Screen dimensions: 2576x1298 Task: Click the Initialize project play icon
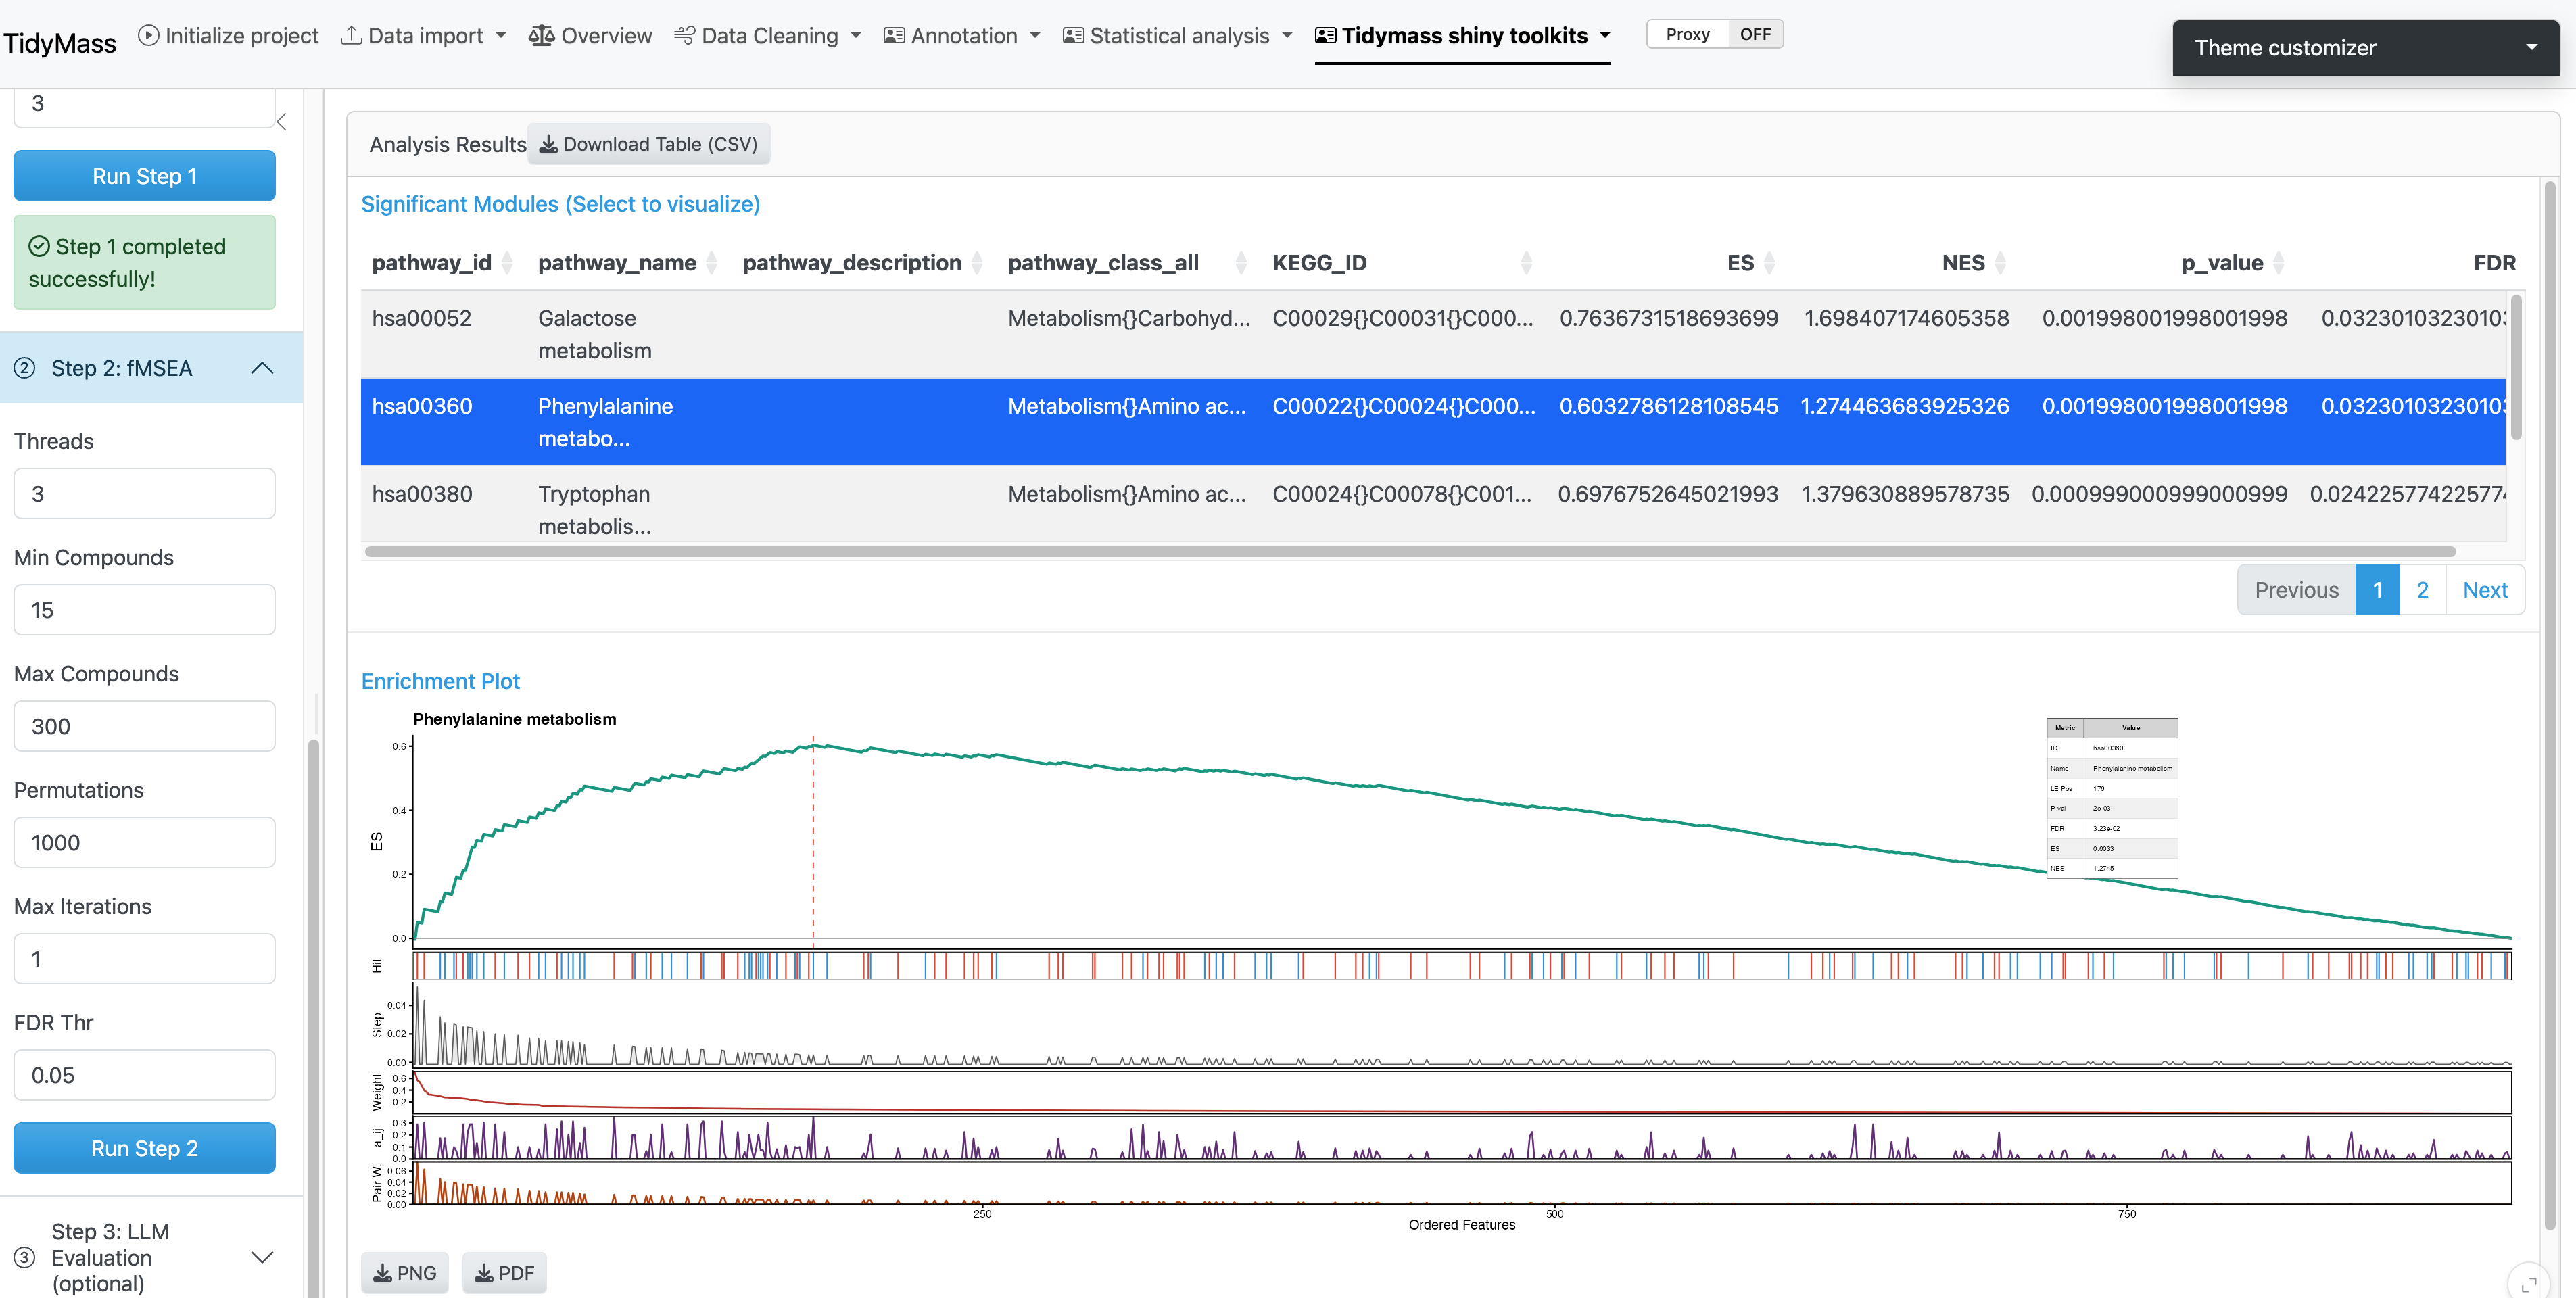[x=148, y=35]
